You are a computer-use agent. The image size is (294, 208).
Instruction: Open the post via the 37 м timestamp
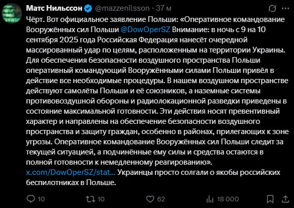164,8
